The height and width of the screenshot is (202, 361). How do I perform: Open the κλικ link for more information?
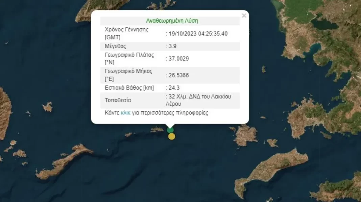click(125, 113)
